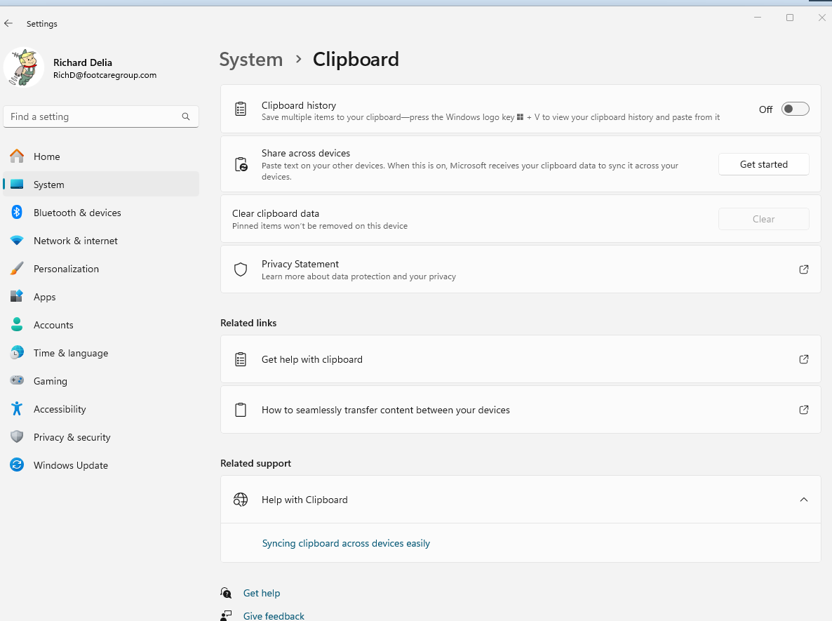Collapse the Help with Clipboard section
This screenshot has width=832, height=621.
804,500
